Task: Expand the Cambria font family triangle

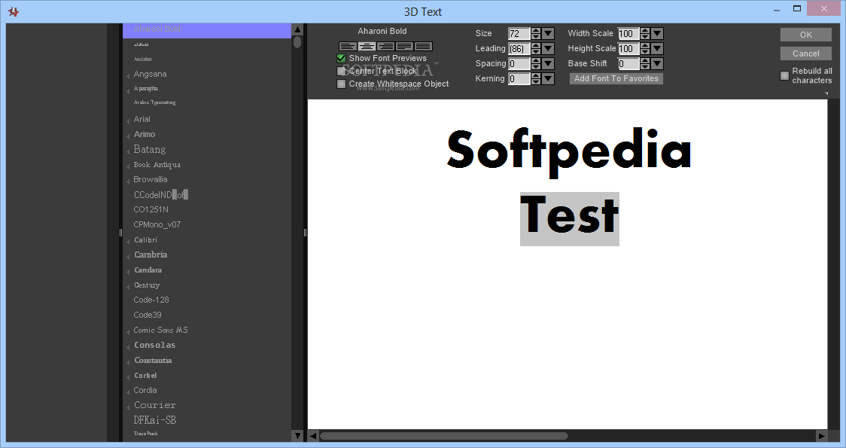Action: tap(128, 257)
